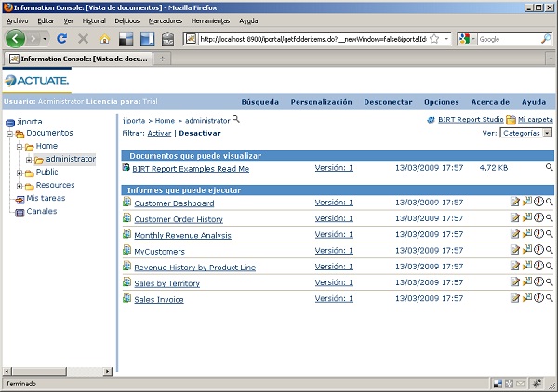Open the URL bar history dropdown
558x392 pixels.
pyautogui.click(x=446, y=39)
